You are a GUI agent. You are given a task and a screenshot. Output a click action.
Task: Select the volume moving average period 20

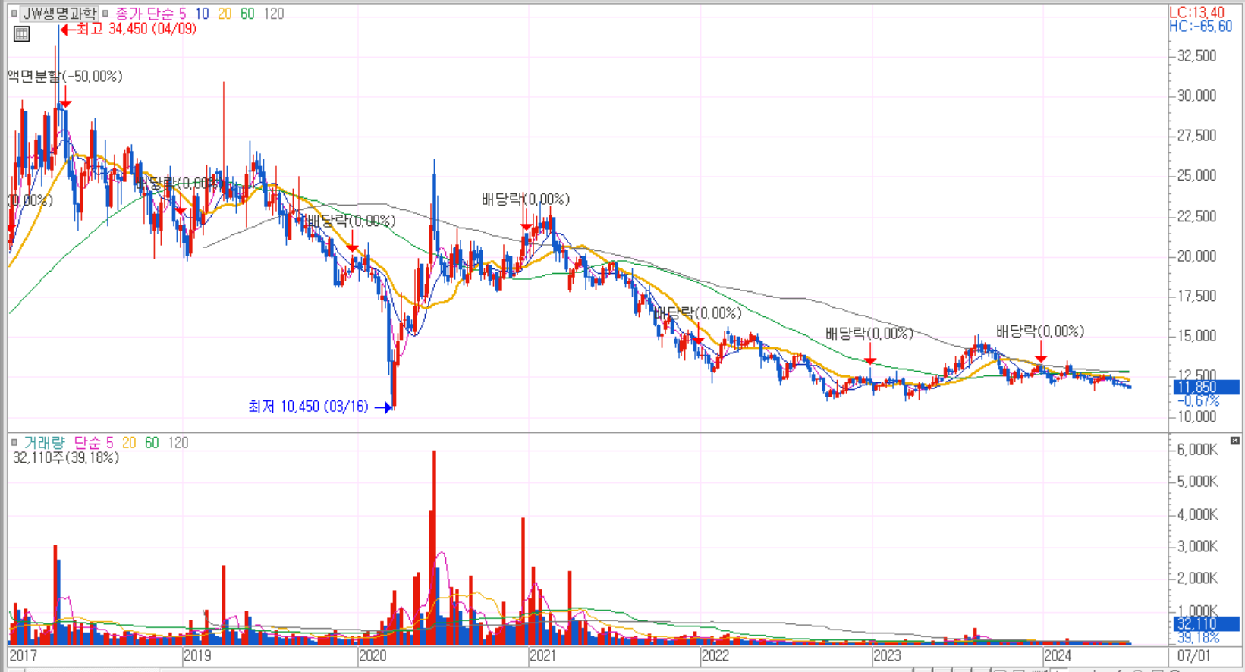coord(129,443)
